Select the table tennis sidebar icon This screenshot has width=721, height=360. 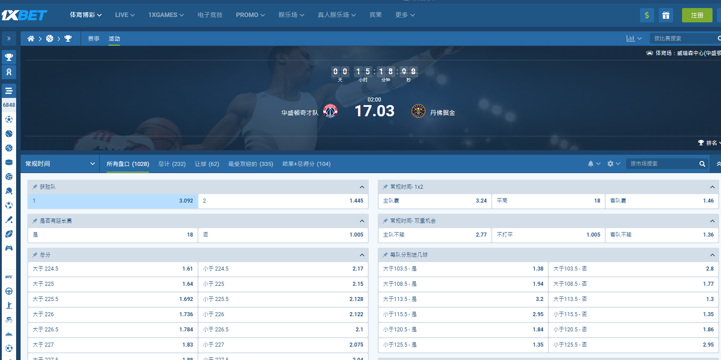(x=9, y=191)
